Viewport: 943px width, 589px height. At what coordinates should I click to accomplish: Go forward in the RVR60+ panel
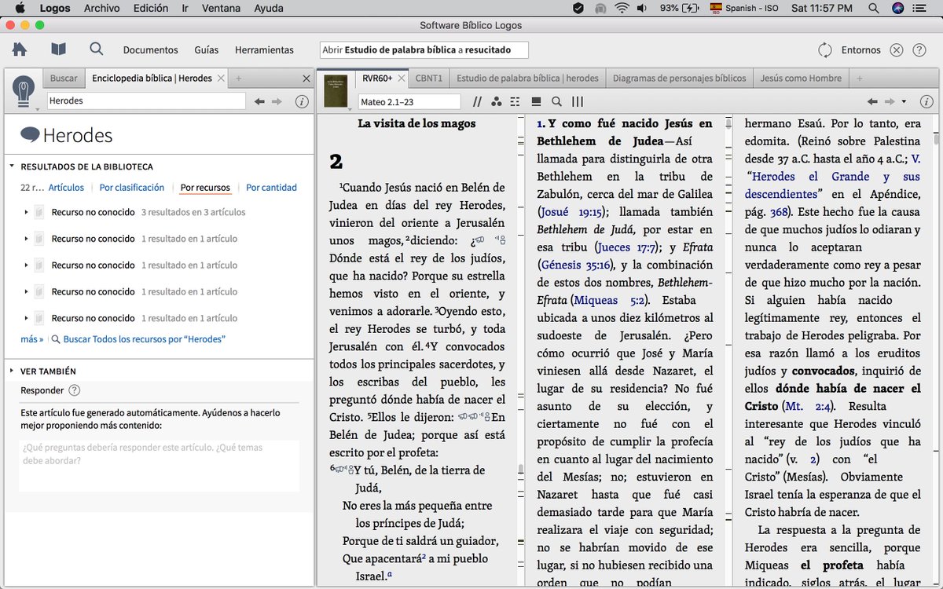click(890, 101)
